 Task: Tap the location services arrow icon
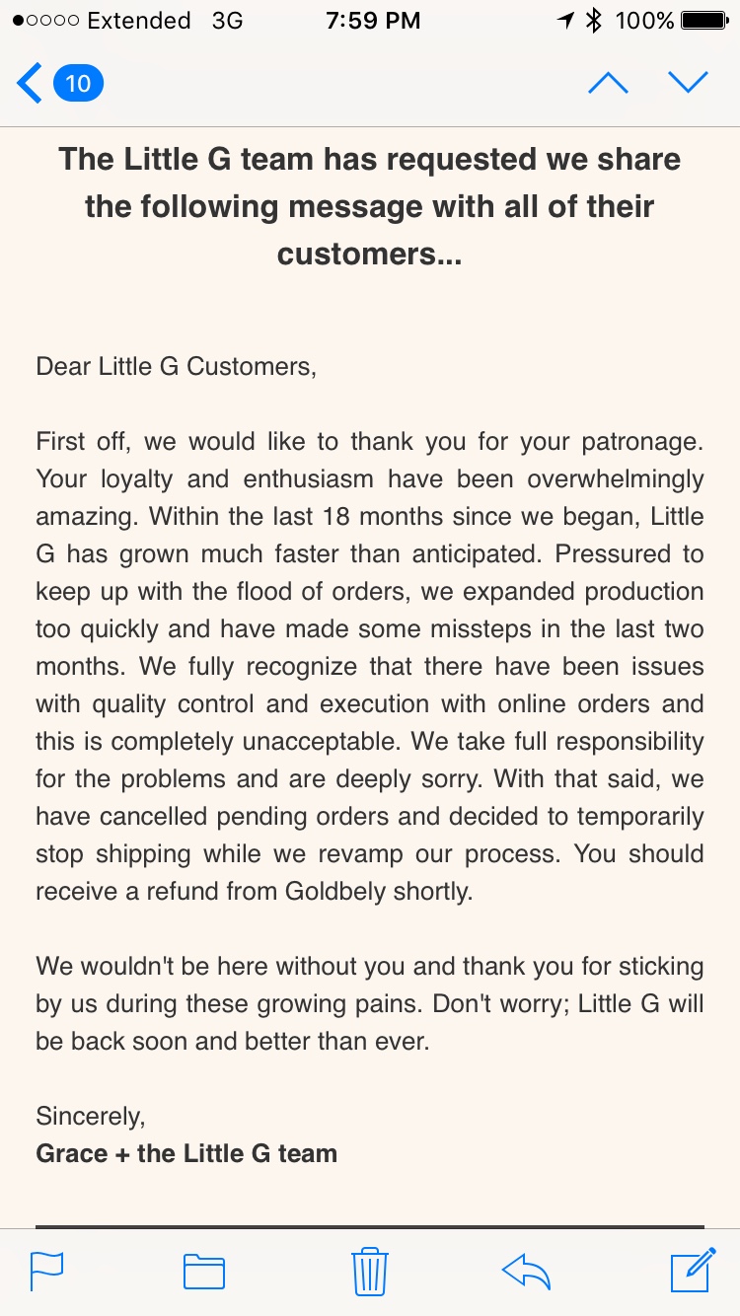(565, 21)
